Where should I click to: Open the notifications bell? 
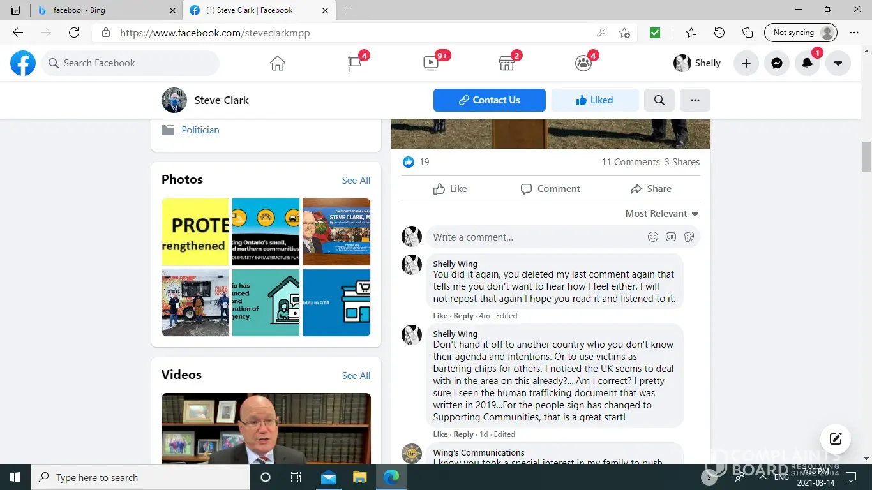point(808,63)
